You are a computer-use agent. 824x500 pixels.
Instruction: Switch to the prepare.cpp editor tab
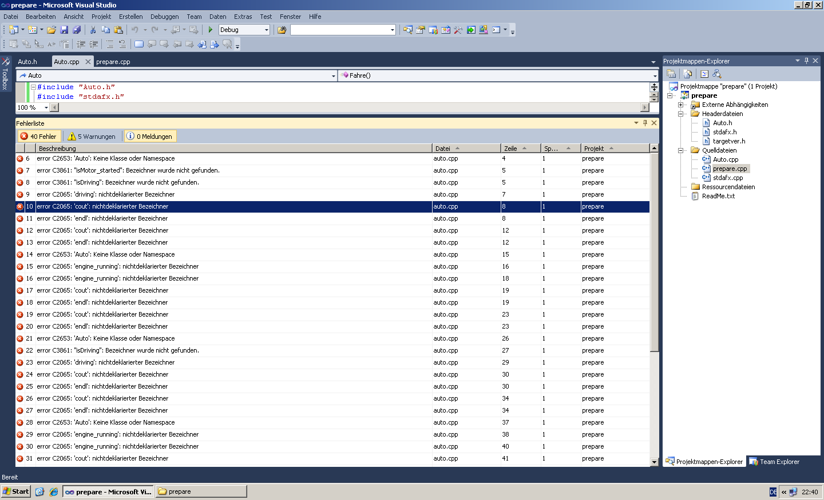(113, 62)
